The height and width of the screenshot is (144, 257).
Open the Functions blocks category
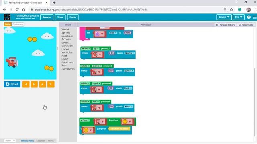coord(67,62)
